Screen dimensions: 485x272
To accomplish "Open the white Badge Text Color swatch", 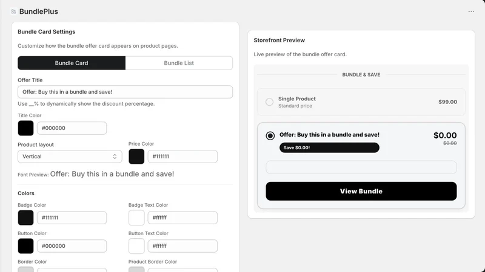I will point(136,218).
